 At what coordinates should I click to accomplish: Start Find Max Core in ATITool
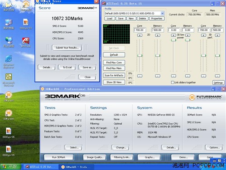click(x=114, y=63)
